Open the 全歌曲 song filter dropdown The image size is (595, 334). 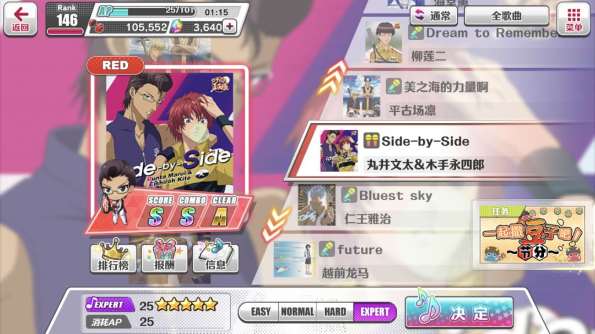click(506, 16)
